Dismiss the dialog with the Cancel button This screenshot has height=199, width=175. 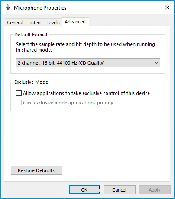click(120, 190)
